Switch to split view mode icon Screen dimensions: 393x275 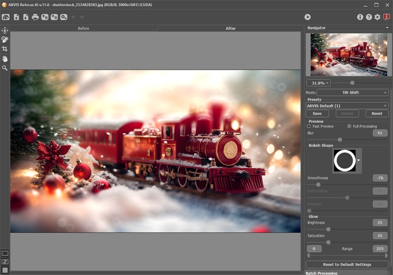point(4,262)
